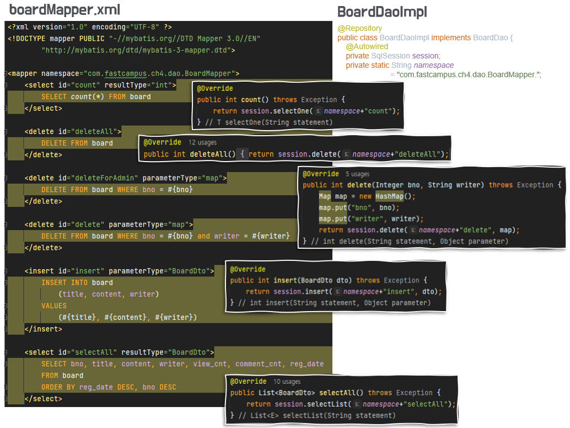The width and height of the screenshot is (570, 428).
Task: Click the 'BoardDaoImpl' heading
Action: click(382, 12)
